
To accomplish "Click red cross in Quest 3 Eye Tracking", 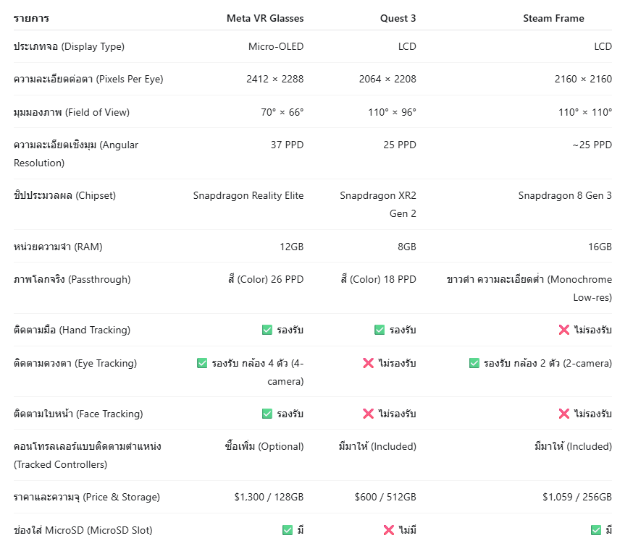I will coord(368,363).
